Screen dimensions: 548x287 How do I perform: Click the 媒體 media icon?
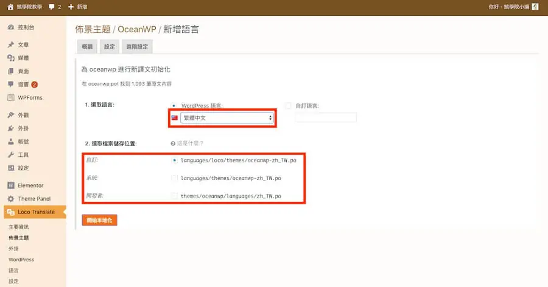tap(11, 58)
